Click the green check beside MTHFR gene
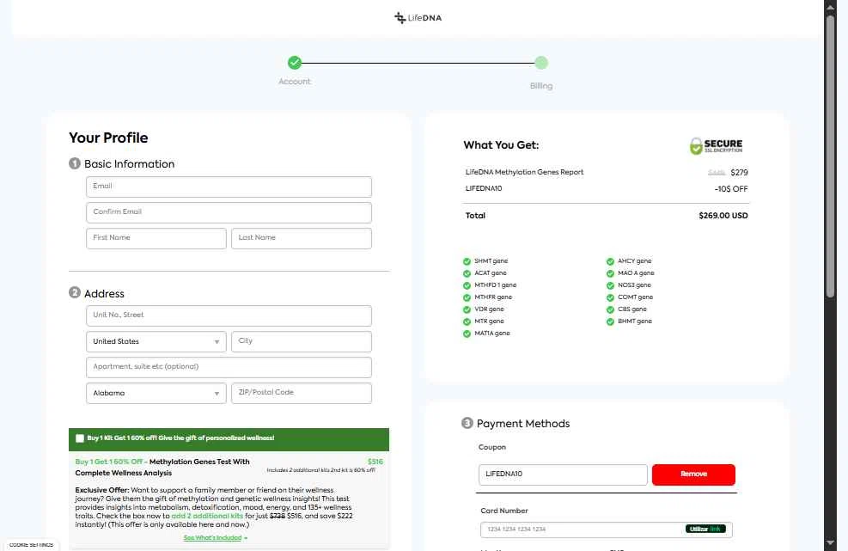 tap(467, 297)
